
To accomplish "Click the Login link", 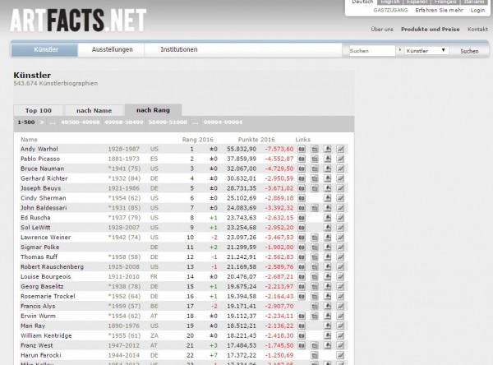I will [477, 11].
